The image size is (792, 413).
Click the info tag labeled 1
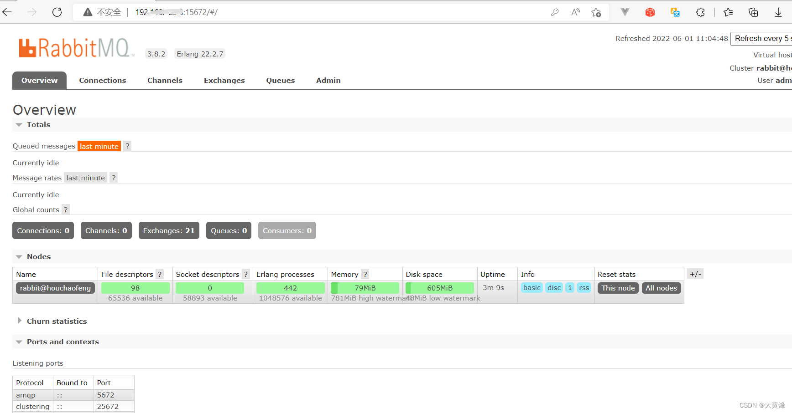pos(570,288)
